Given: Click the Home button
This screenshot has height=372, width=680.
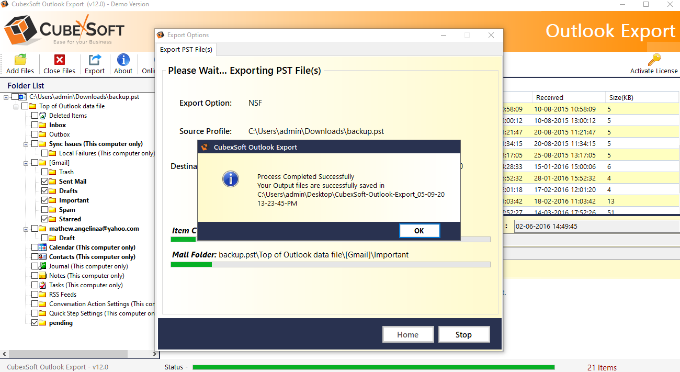Looking at the screenshot, I should point(408,335).
